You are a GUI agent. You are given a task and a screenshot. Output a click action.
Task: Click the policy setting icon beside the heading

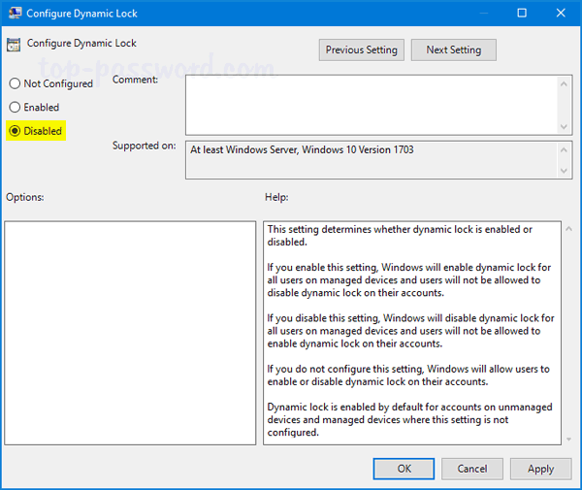pos(14,45)
